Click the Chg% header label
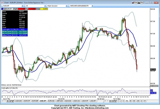The width and height of the screenshot is (160, 109). [16, 9]
